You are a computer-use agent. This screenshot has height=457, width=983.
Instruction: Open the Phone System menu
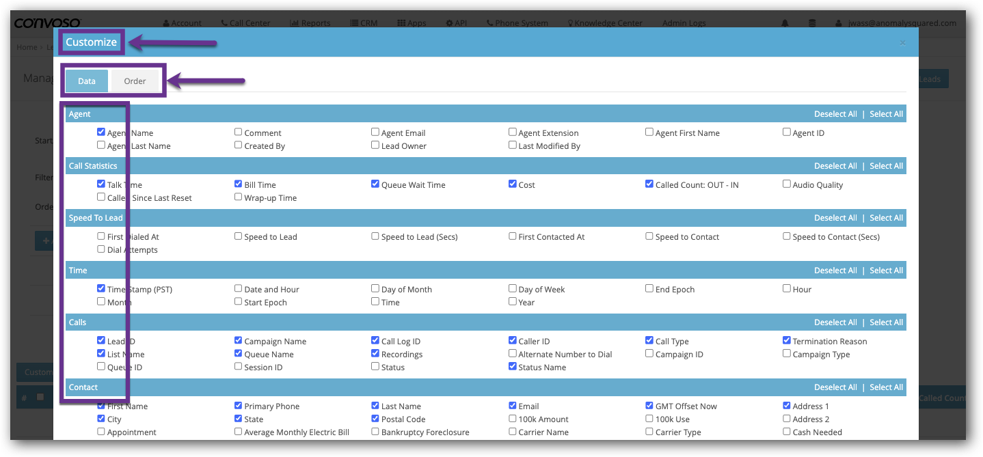click(517, 23)
